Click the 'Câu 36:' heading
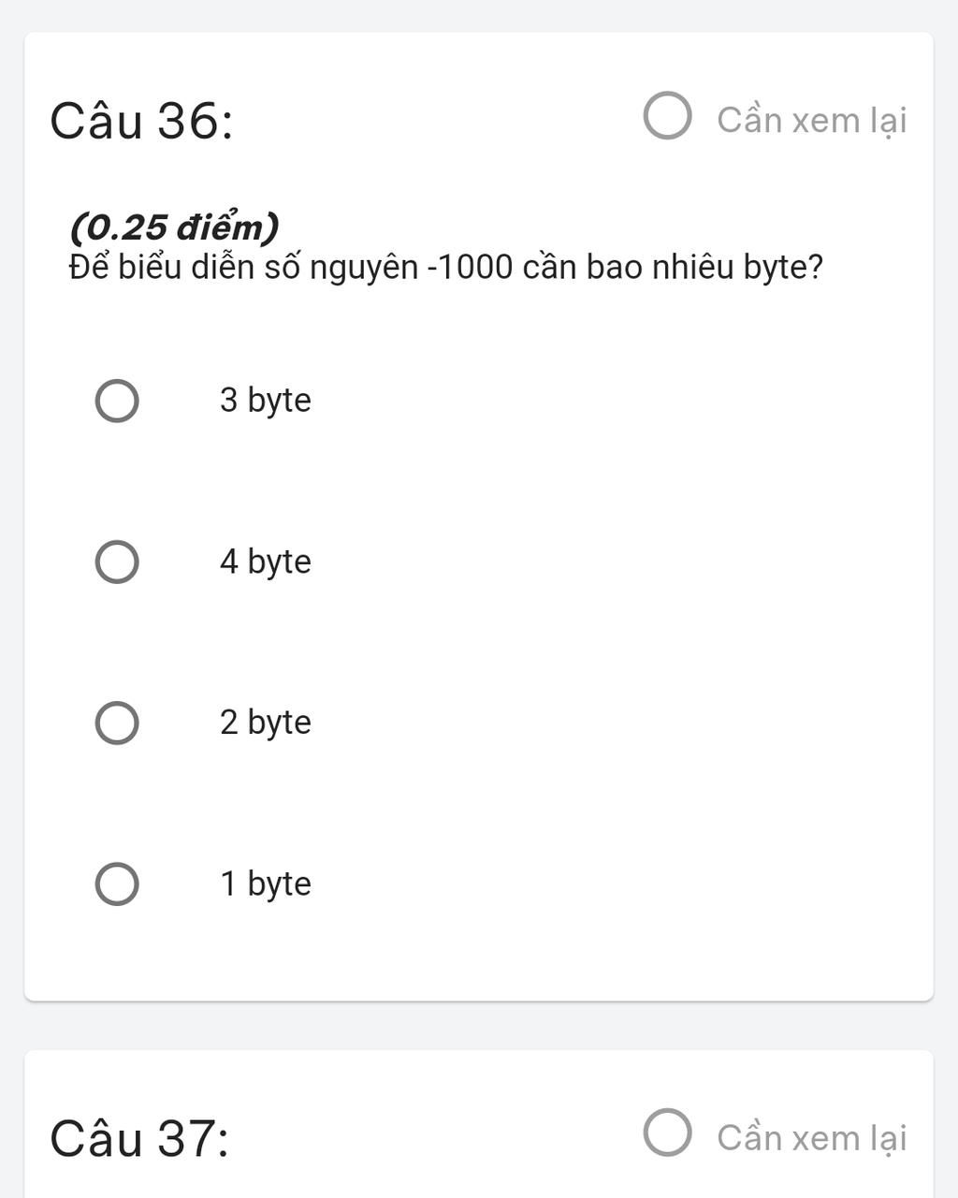This screenshot has height=1198, width=958. (x=141, y=122)
